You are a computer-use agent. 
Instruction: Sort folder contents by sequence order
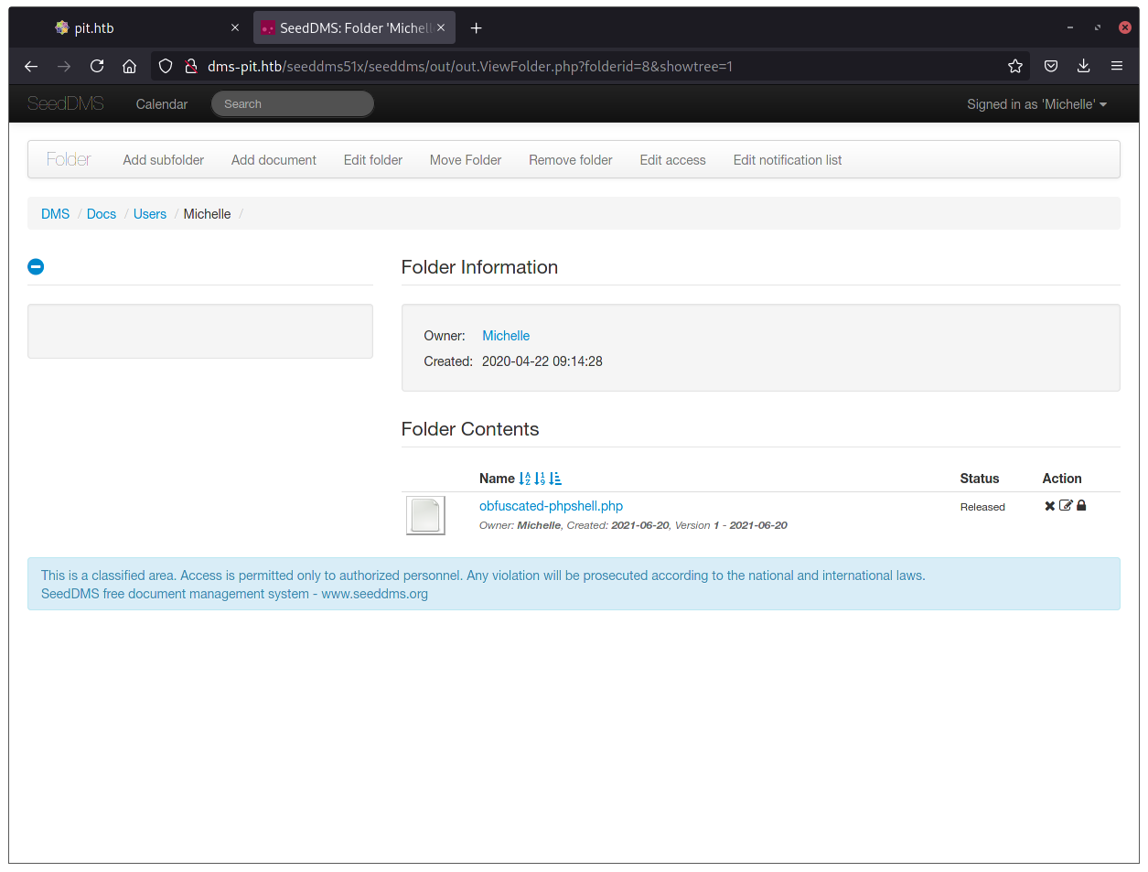[553, 478]
